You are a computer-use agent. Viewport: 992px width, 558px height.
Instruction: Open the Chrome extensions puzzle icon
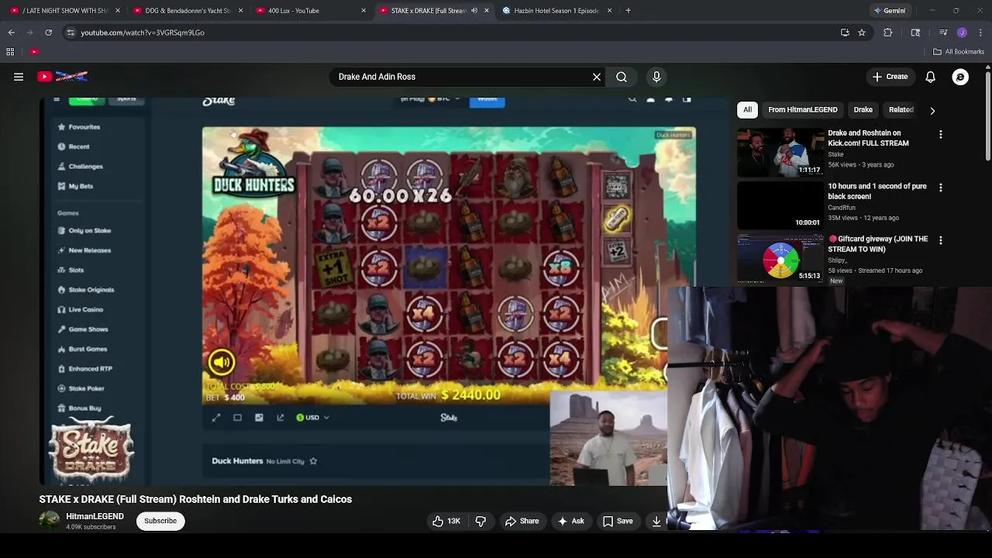click(x=887, y=33)
